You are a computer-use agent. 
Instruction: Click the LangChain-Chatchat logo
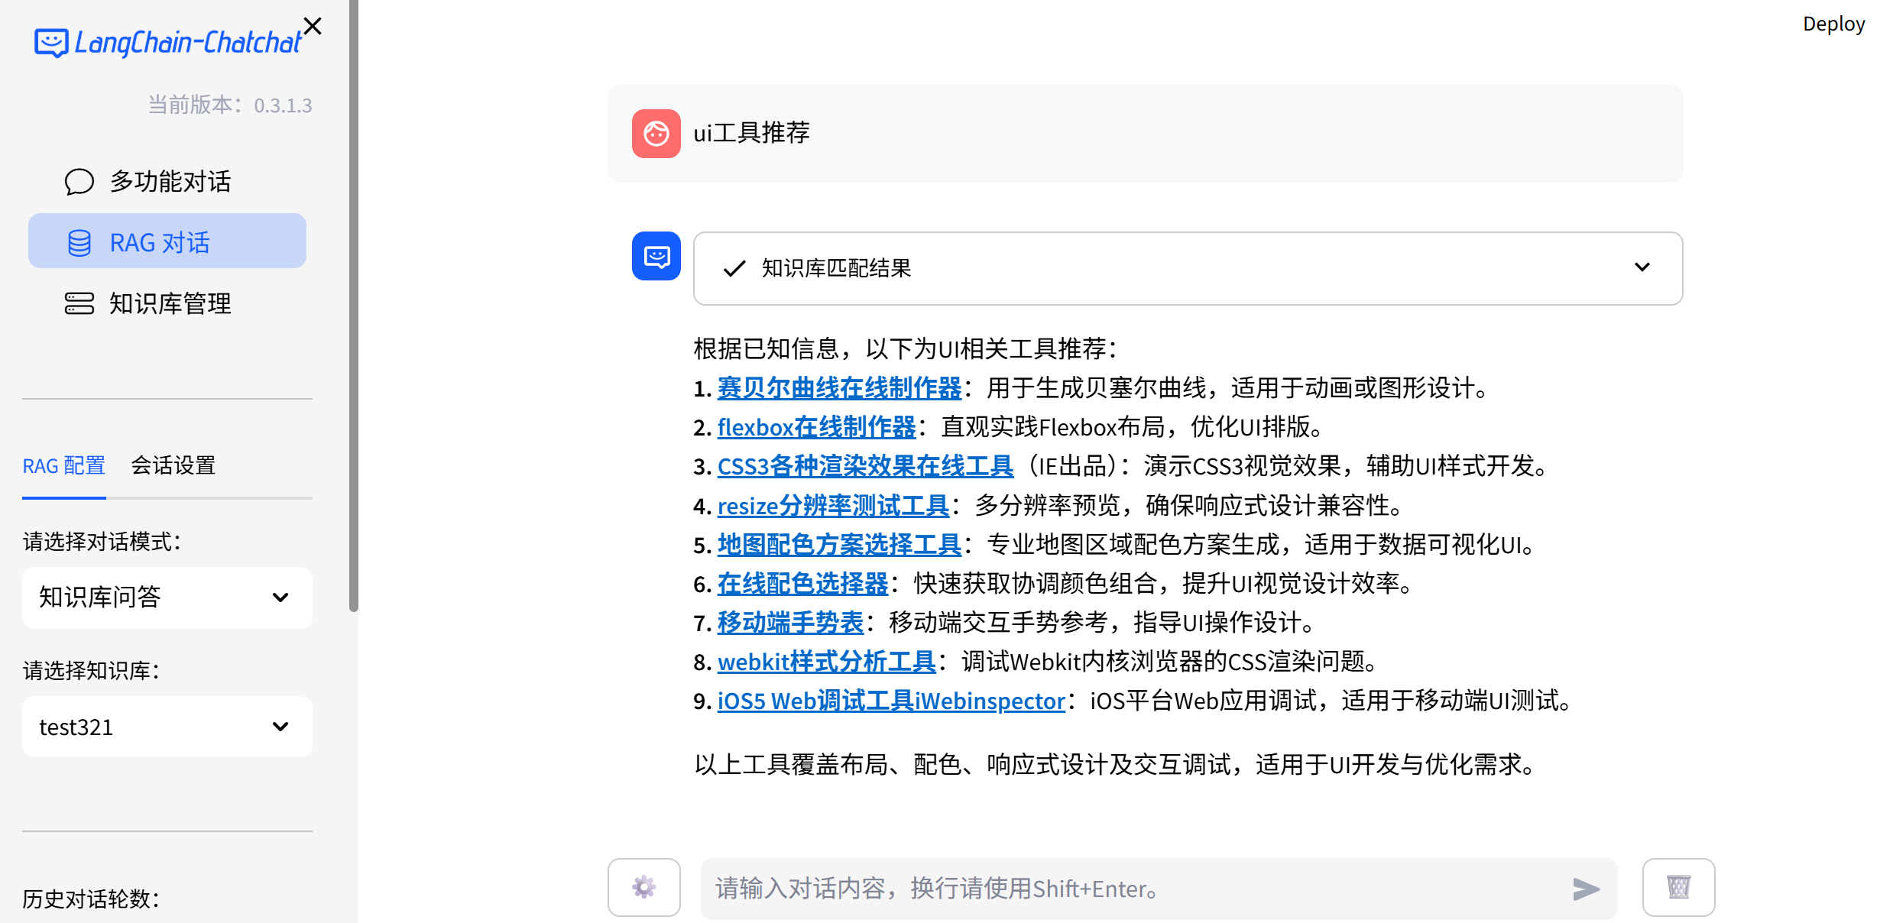click(168, 43)
